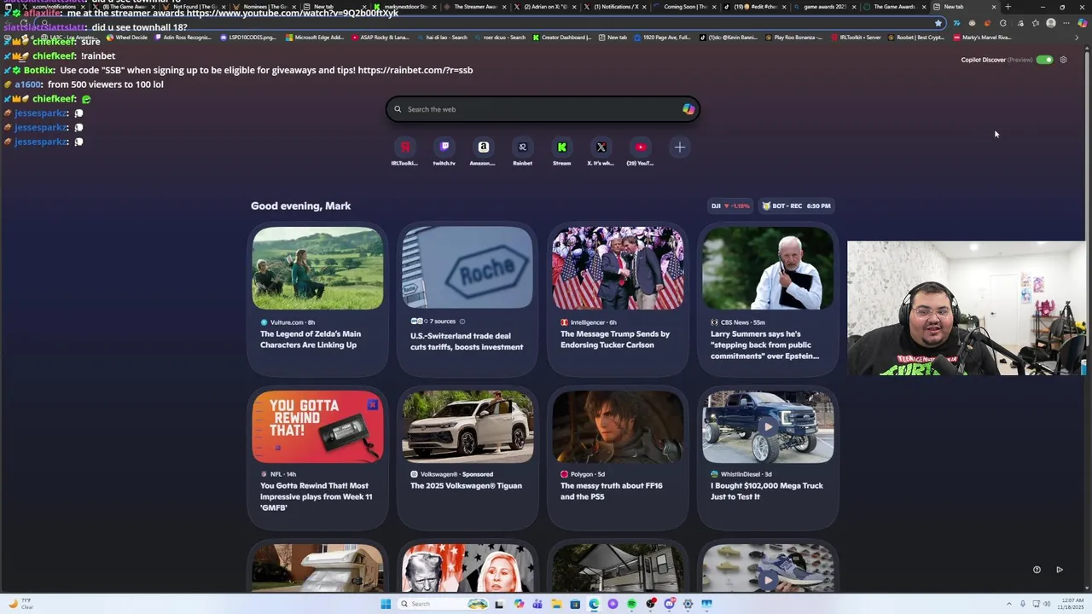1092x614 pixels.
Task: Open the IRLToolkit quick link shortcut
Action: coord(404,152)
